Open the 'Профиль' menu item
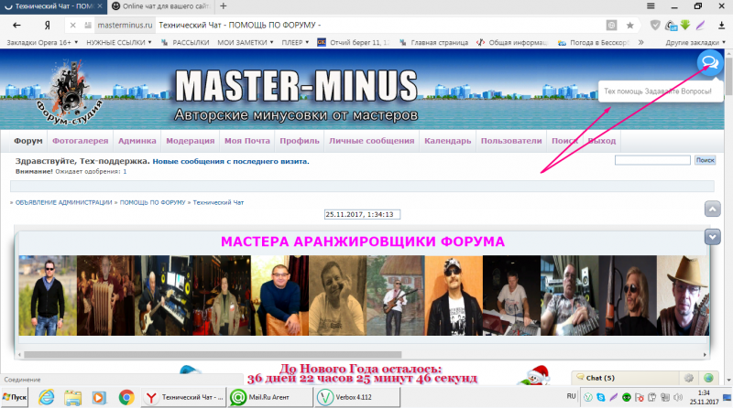The height and width of the screenshot is (408, 733). pyautogui.click(x=300, y=141)
